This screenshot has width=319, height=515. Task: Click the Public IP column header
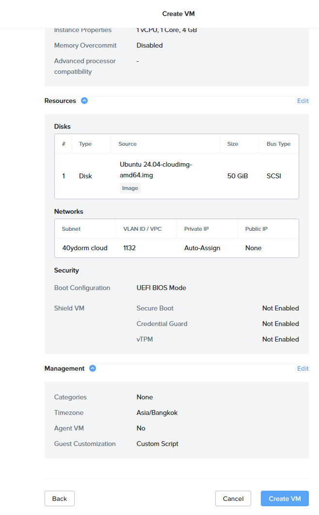point(256,229)
